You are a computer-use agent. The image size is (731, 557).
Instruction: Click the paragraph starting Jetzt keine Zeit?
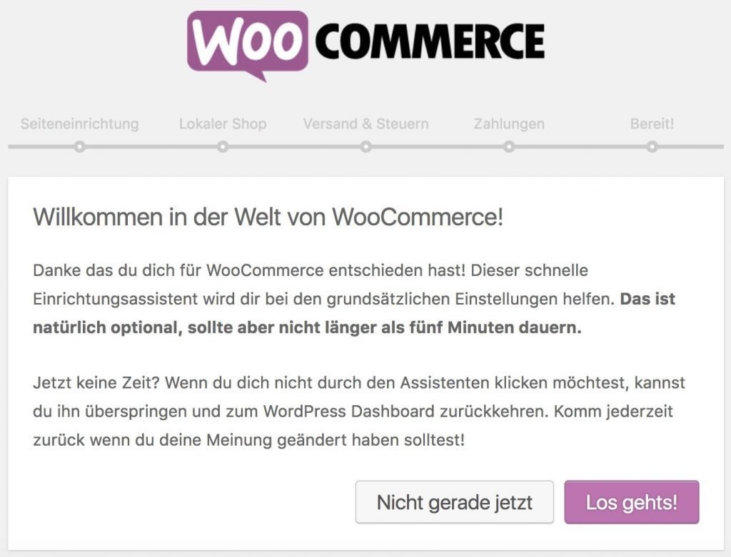point(359,412)
